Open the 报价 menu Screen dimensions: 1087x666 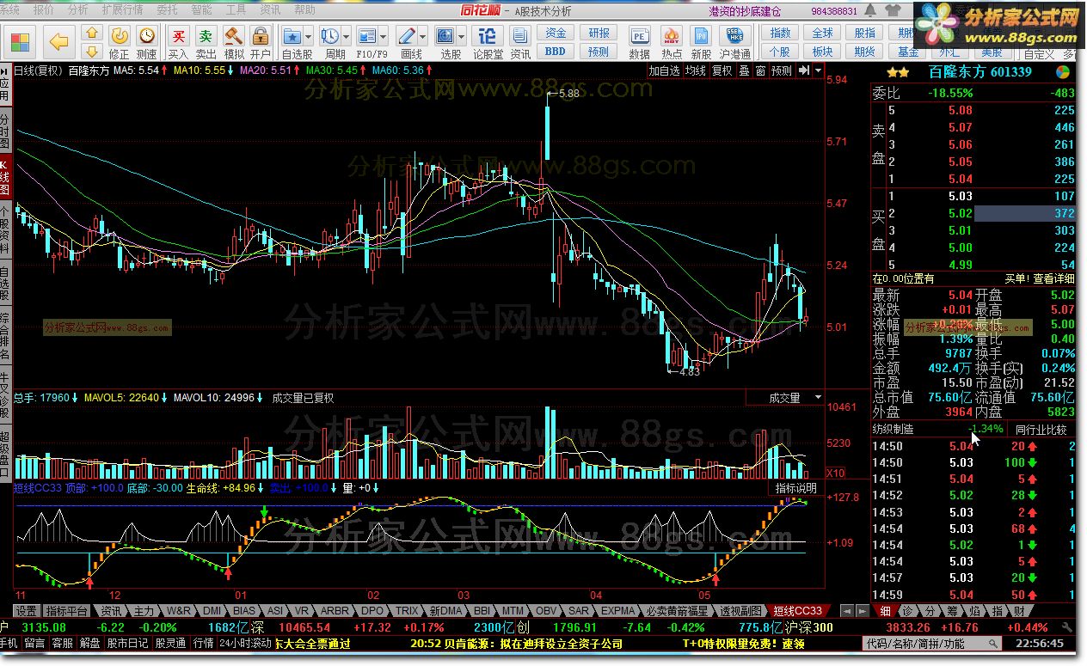(x=43, y=9)
